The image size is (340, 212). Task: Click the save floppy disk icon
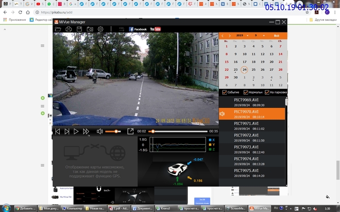tap(79, 29)
